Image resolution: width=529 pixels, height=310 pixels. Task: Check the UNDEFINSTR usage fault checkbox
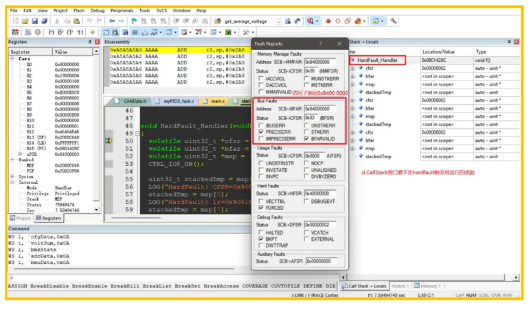261,163
